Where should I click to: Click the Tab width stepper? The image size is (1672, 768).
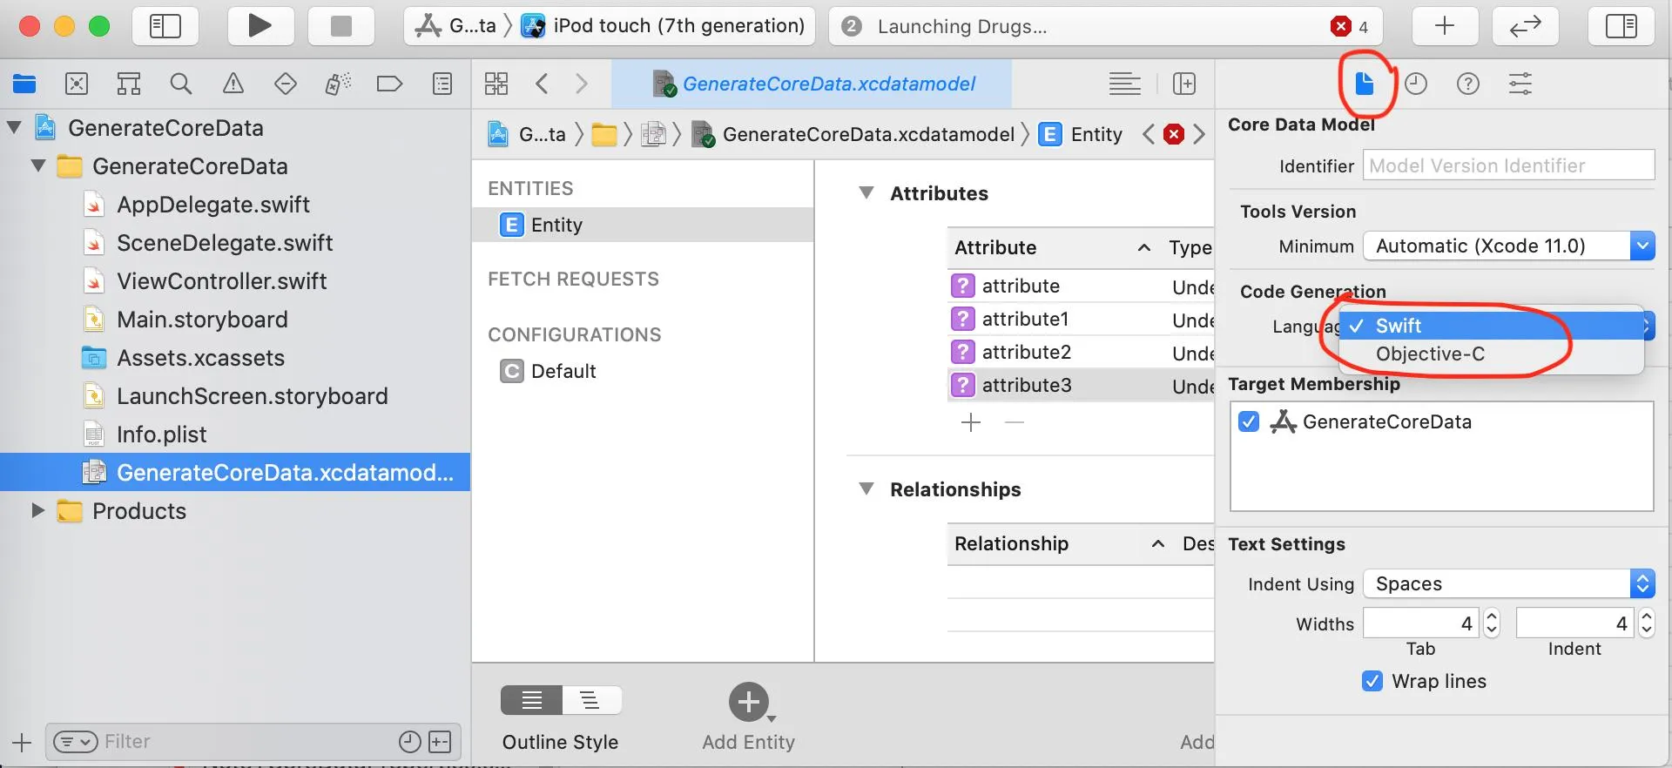pos(1492,623)
